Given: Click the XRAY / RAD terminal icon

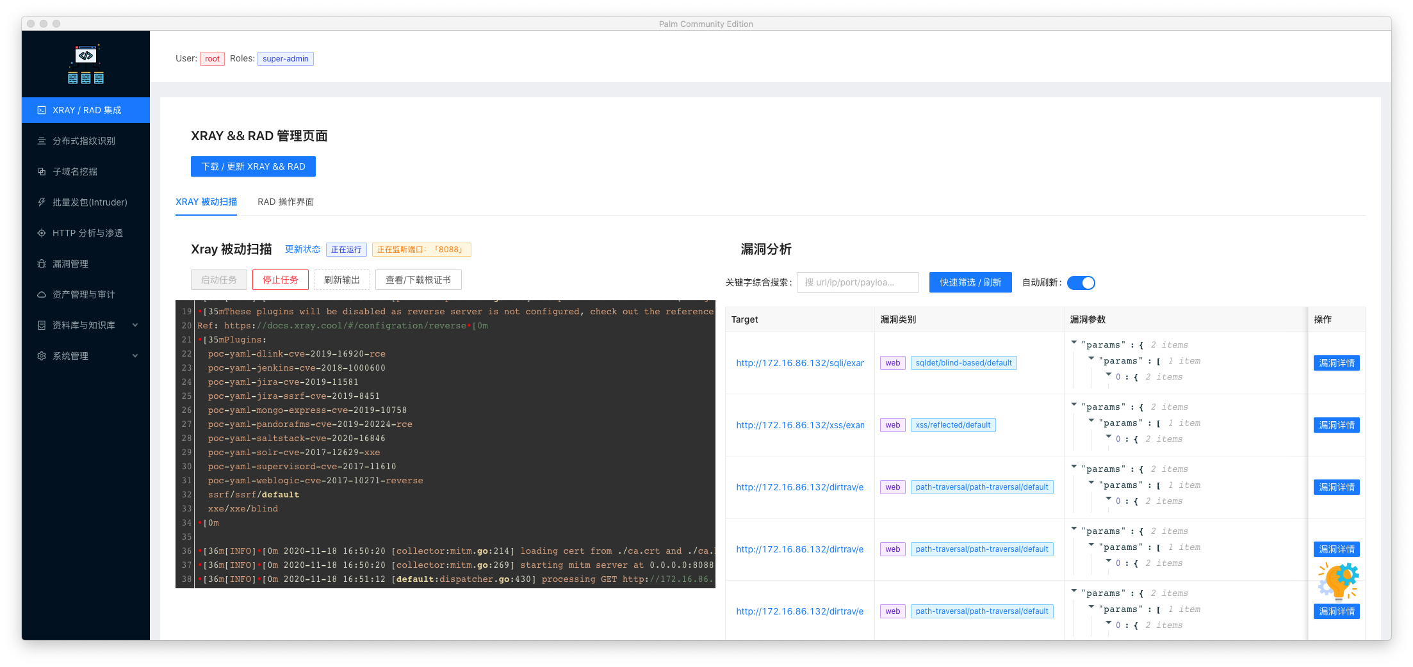Looking at the screenshot, I should click(42, 110).
